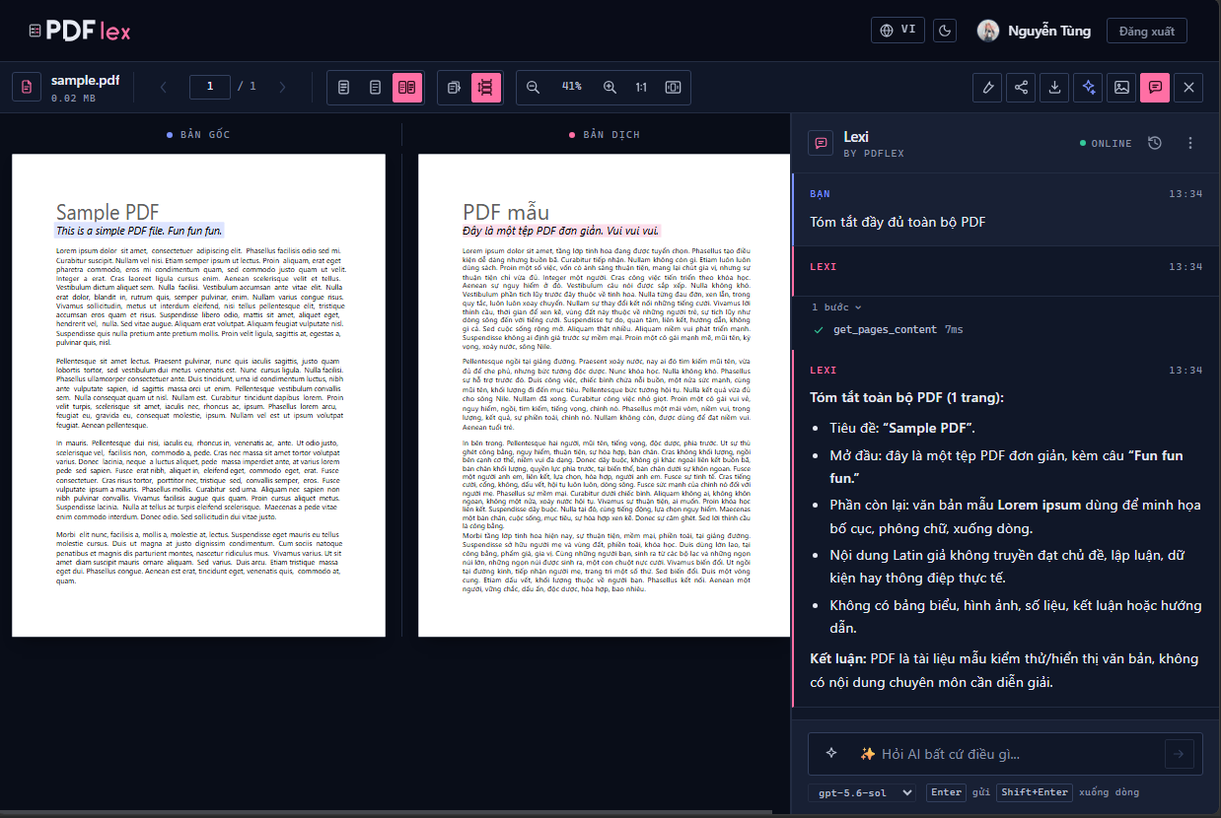This screenshot has width=1221, height=818.
Task: Click the send arrow button
Action: pyautogui.click(x=1179, y=755)
